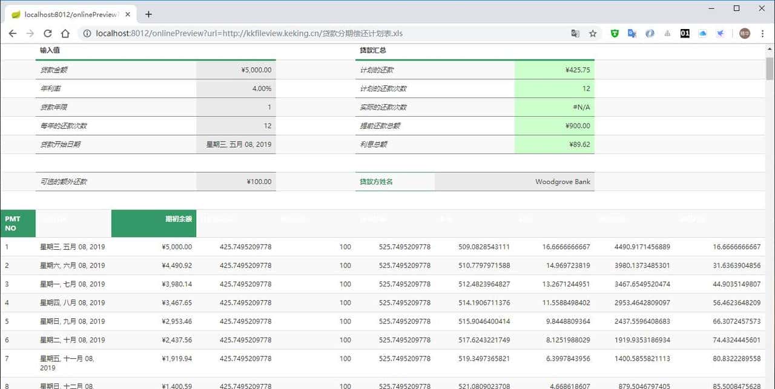Open site information via the 'i' icon

tap(88, 33)
